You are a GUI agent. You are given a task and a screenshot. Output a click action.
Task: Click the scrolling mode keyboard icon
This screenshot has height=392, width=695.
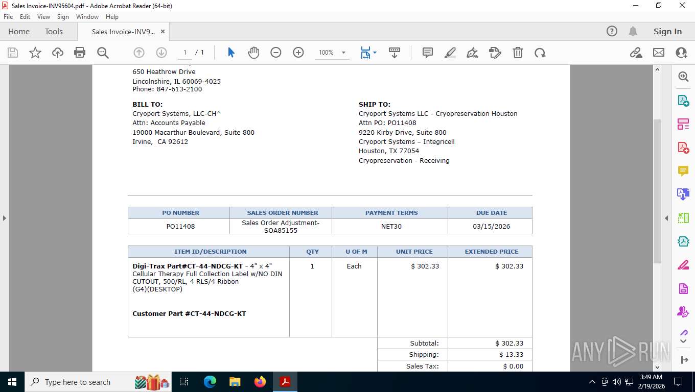pos(395,53)
